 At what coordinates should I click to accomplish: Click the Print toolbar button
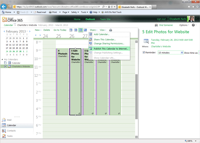pos(53,12)
